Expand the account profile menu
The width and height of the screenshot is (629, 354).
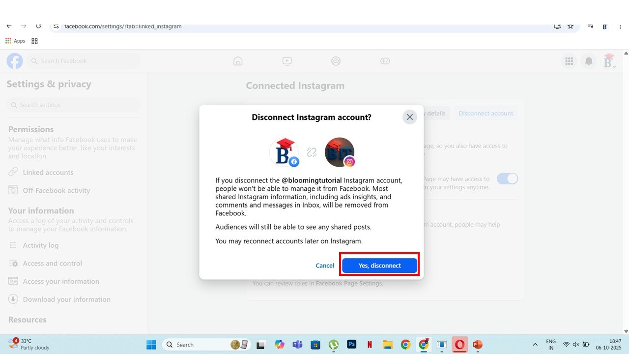pyautogui.click(x=609, y=61)
